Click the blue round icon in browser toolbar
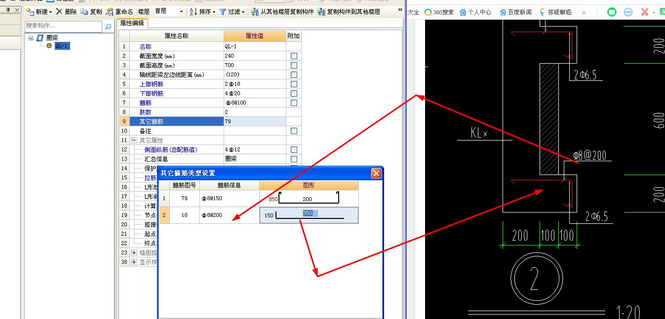This screenshot has height=319, width=665. (628, 12)
